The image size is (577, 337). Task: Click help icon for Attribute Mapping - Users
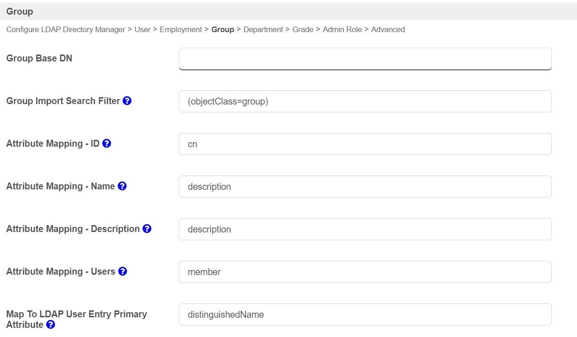point(122,271)
